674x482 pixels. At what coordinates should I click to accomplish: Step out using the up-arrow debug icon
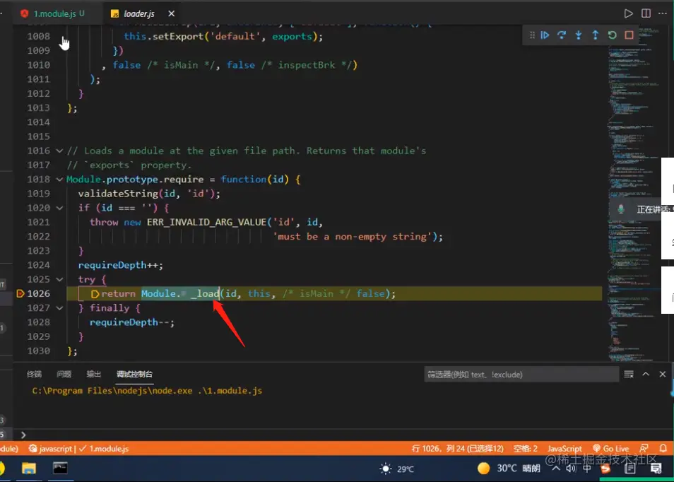click(596, 35)
